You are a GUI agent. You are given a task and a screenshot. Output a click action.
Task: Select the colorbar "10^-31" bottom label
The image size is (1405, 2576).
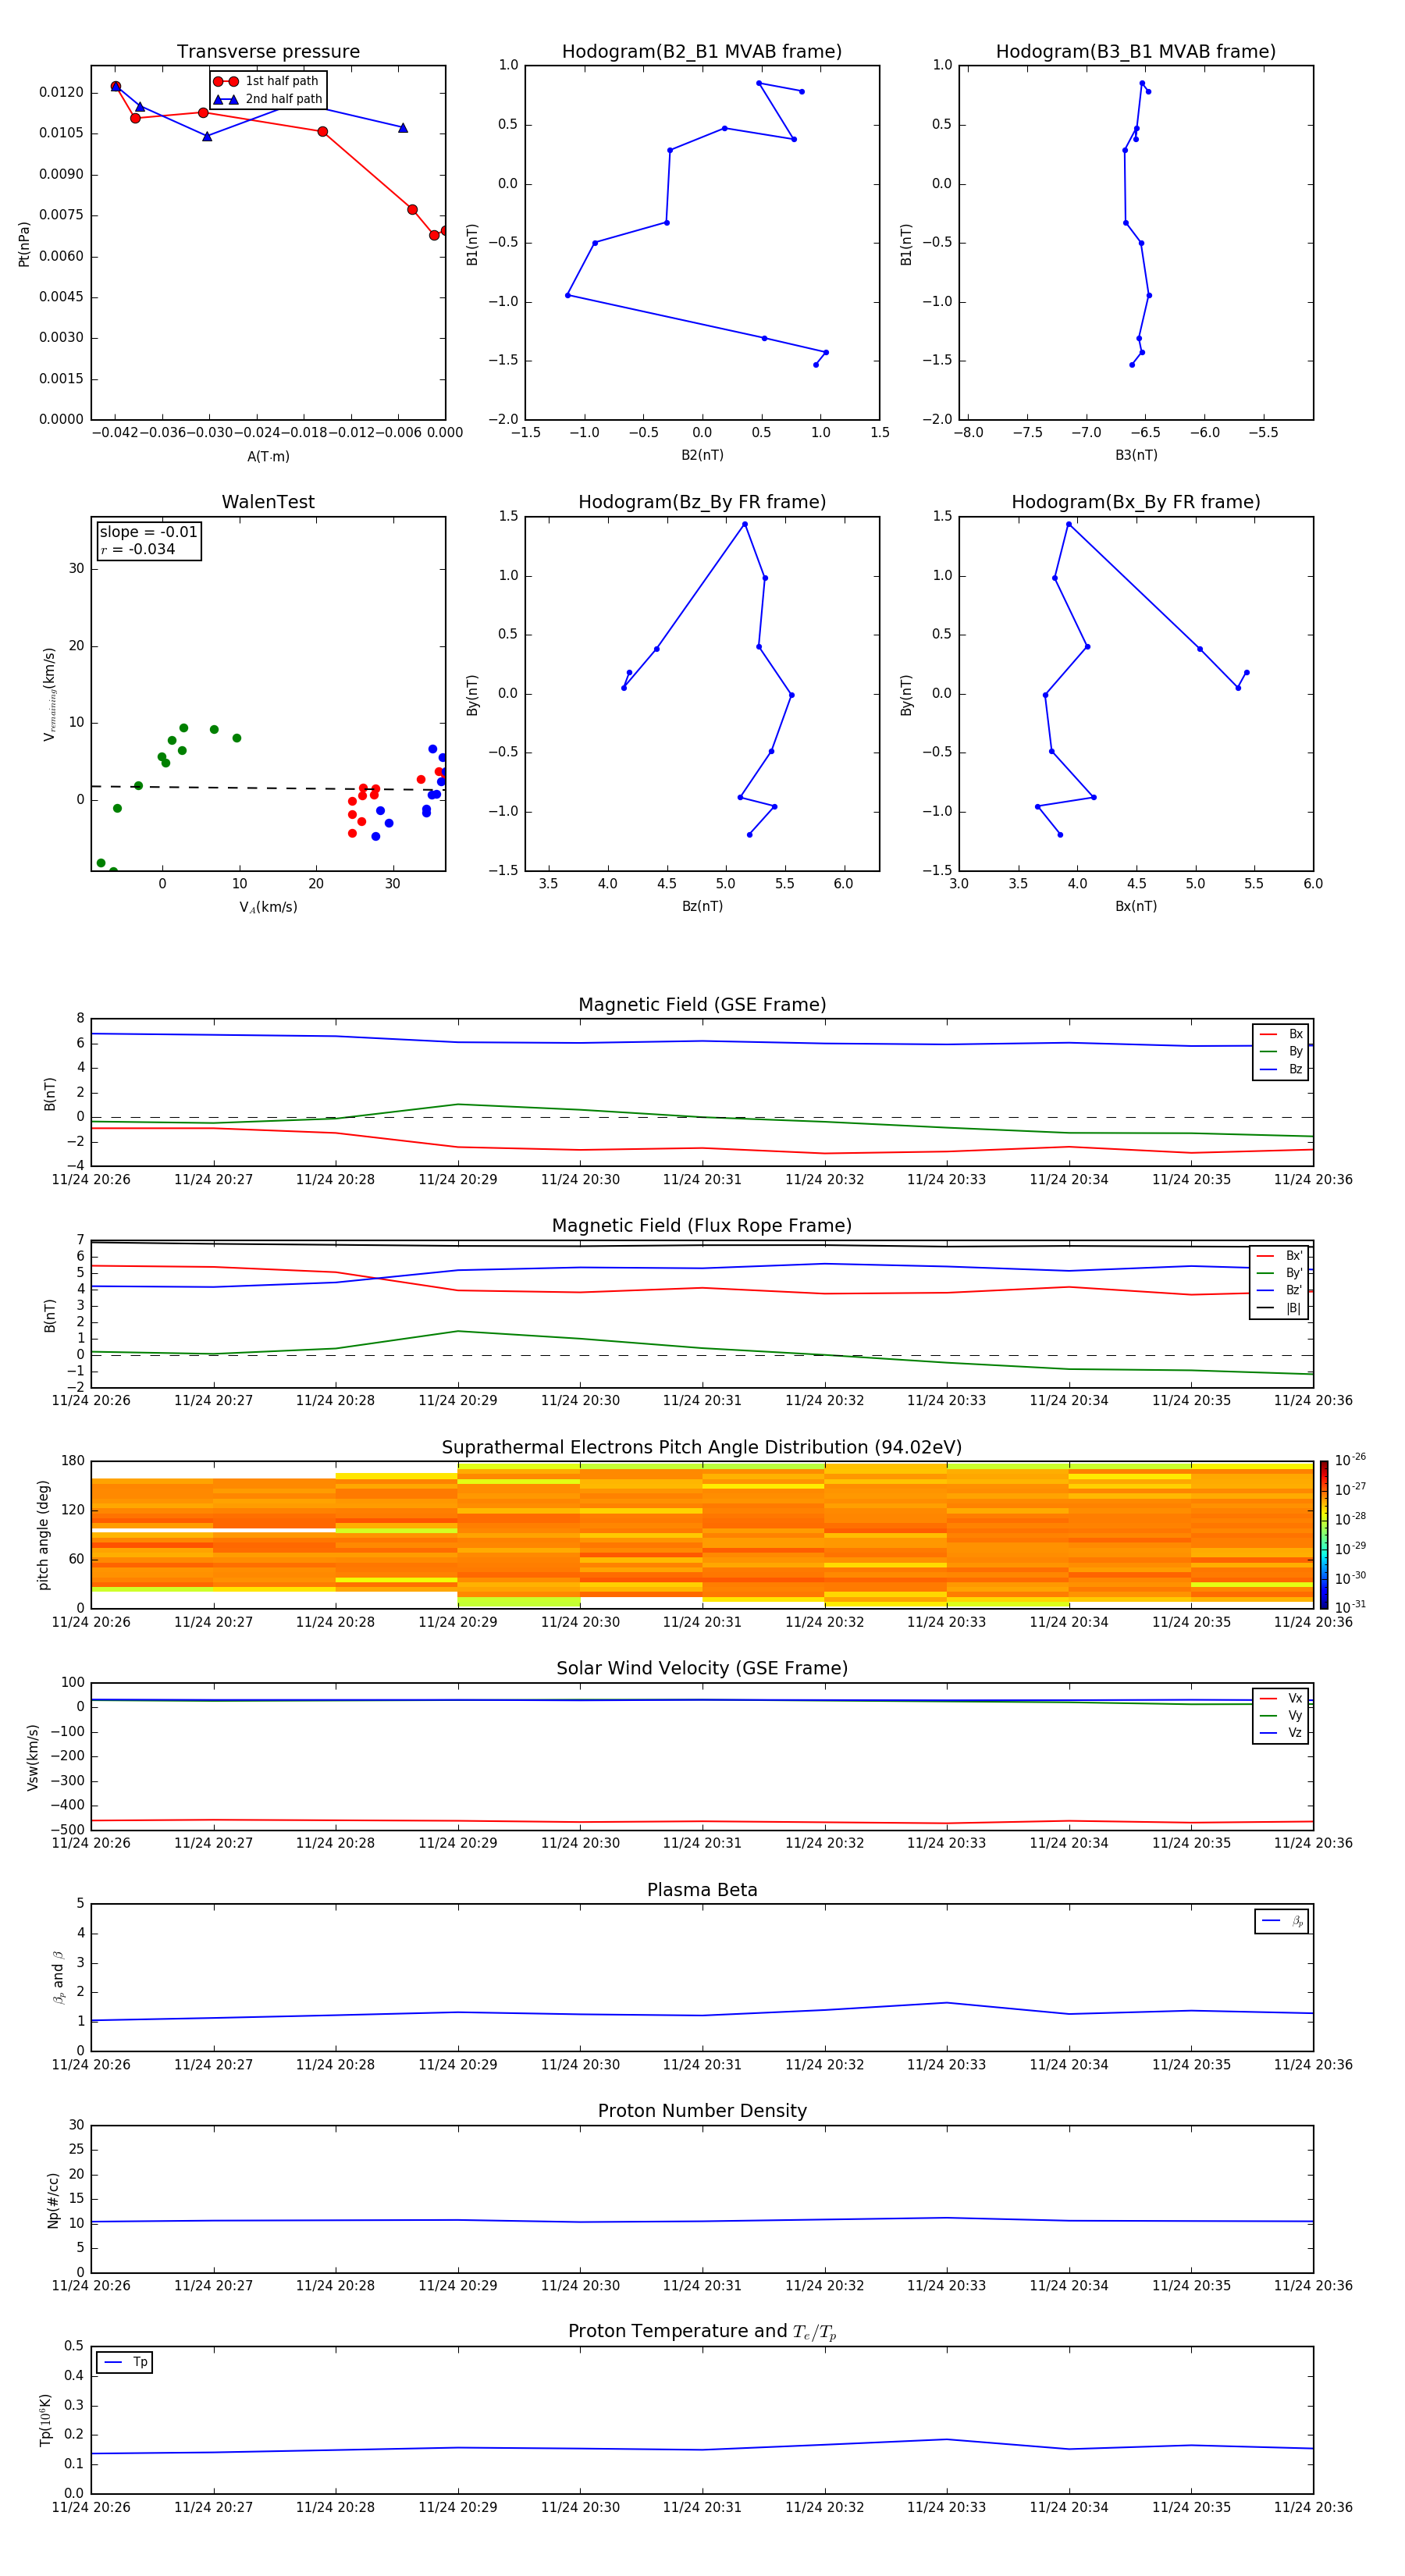[x=1350, y=1607]
